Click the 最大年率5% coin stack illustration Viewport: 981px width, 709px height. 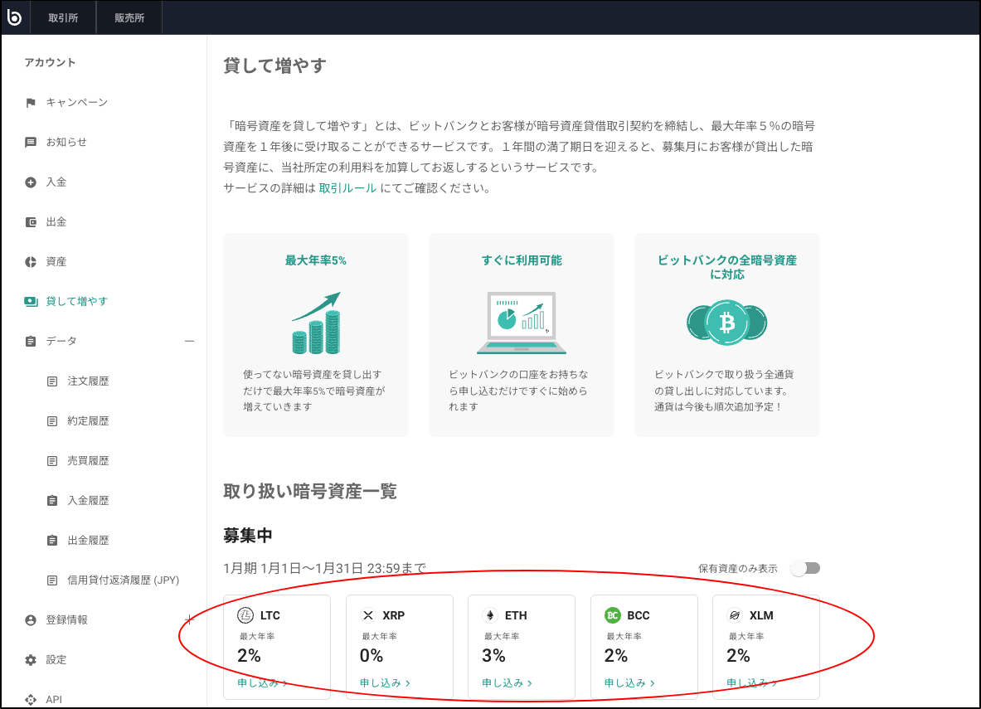316,323
